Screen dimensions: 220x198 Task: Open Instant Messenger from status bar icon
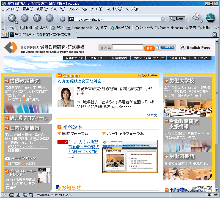18,195
